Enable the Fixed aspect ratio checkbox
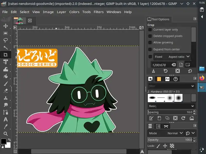This screenshot has height=154, width=206. click(150, 57)
